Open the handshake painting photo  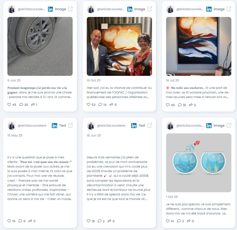pyautogui.click(x=119, y=46)
